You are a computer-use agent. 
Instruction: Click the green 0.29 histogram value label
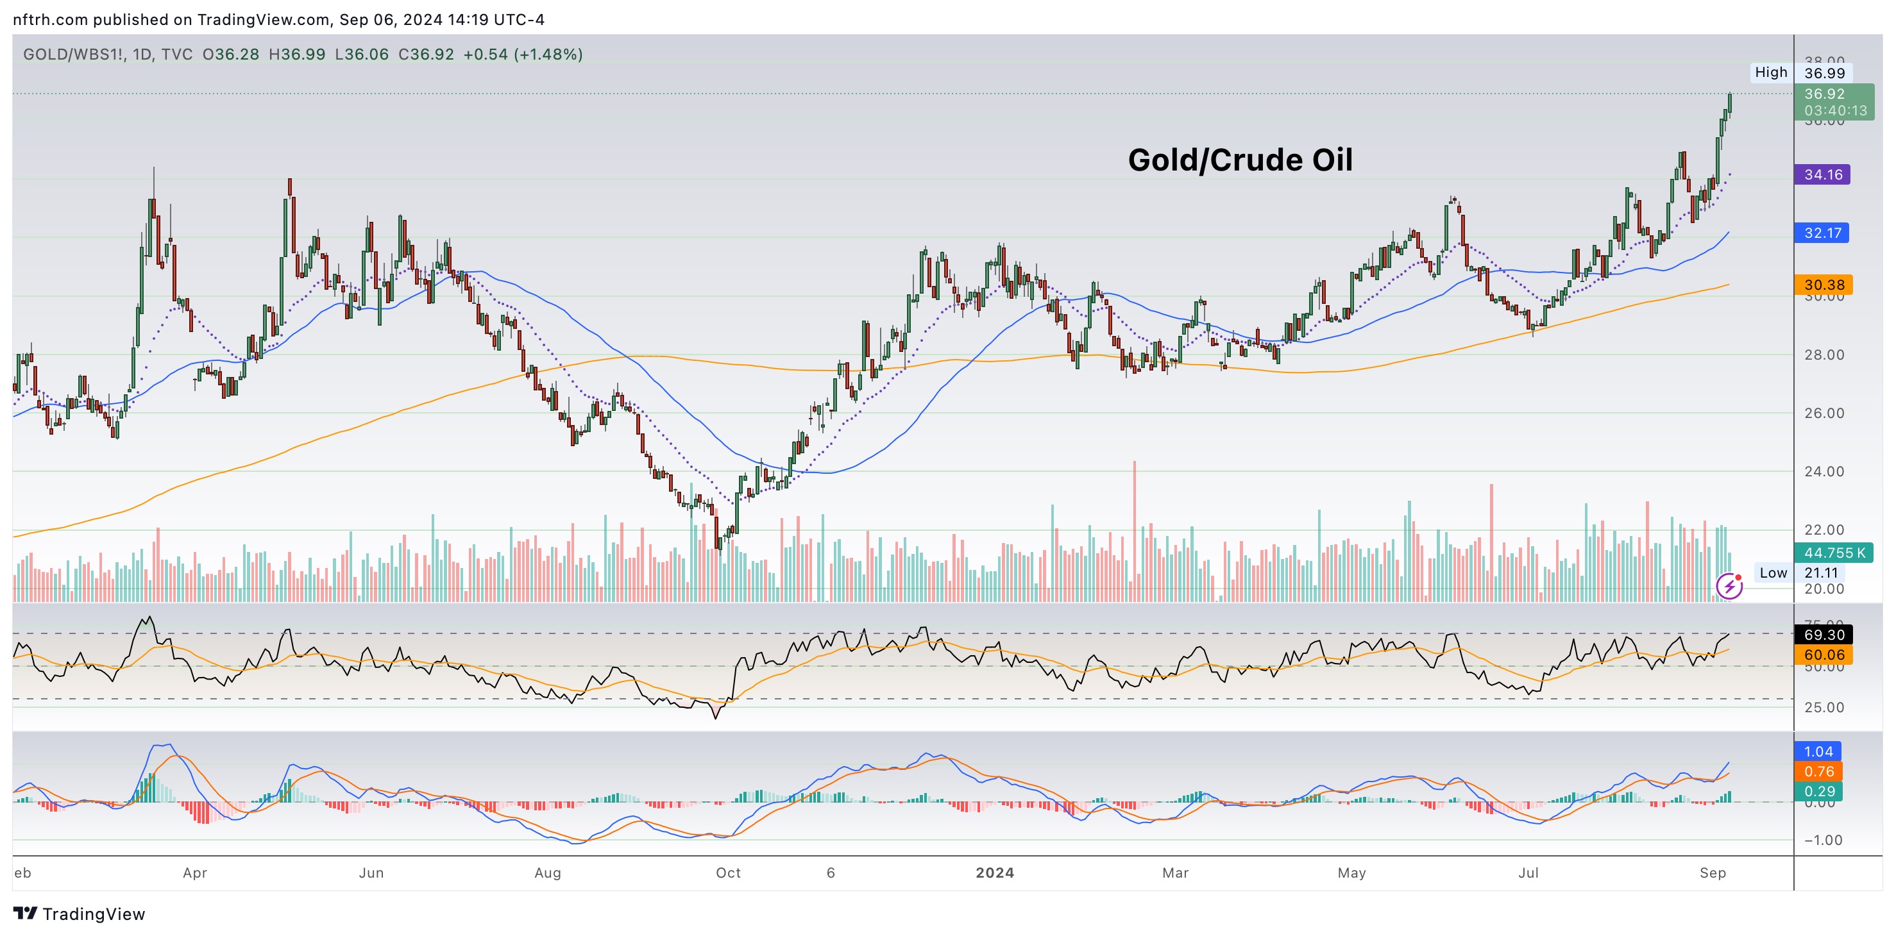tap(1818, 791)
